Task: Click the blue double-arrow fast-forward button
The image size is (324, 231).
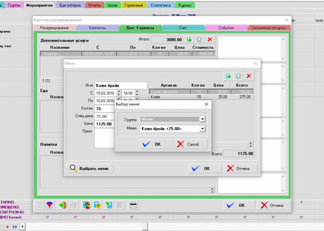Action: coord(15,227)
